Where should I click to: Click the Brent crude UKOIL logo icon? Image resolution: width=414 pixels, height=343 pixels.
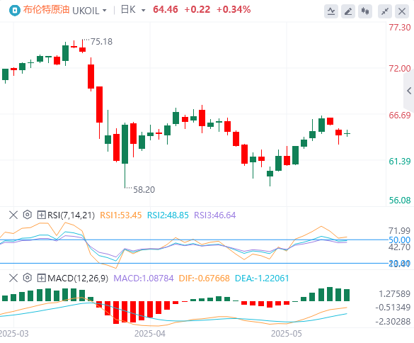(15, 11)
